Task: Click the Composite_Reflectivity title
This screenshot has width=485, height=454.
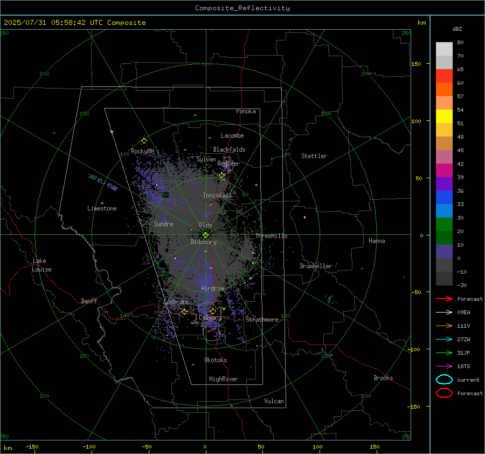Action: coord(242,8)
